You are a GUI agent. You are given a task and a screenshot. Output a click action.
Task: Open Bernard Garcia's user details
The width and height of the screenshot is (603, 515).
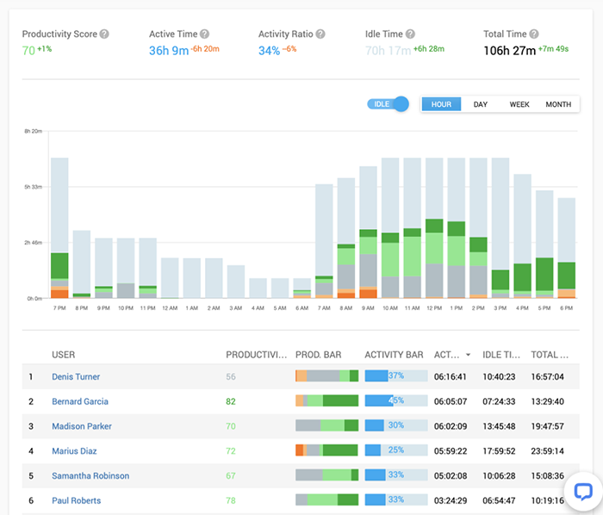point(80,401)
